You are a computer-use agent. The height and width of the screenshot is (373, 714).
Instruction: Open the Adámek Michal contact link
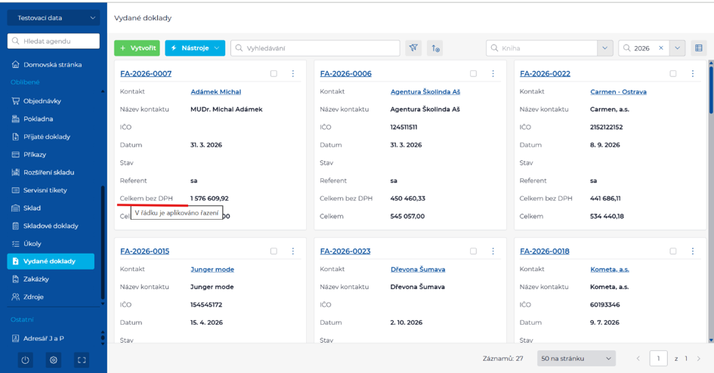pos(216,91)
